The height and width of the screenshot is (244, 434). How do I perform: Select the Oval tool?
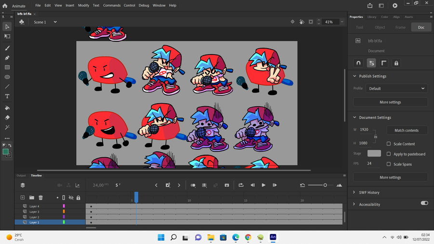coord(7,77)
